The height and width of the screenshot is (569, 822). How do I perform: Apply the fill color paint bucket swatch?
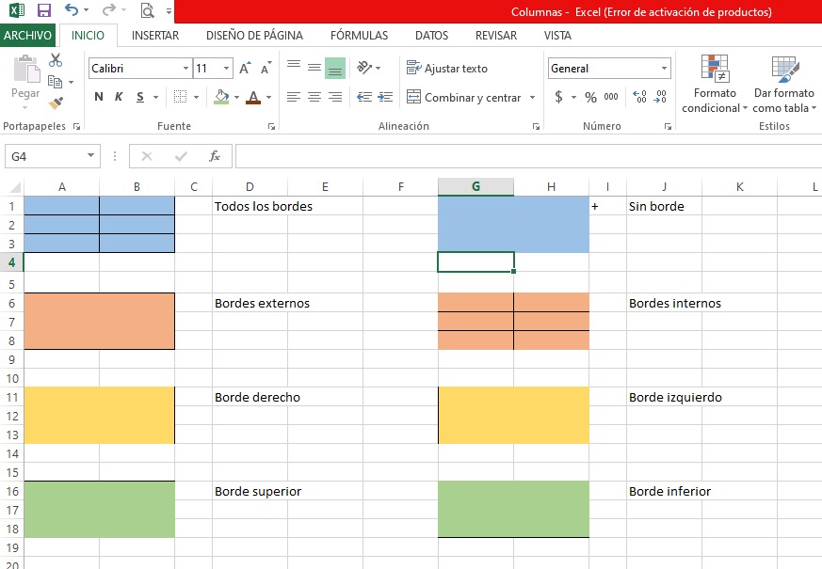point(221,97)
